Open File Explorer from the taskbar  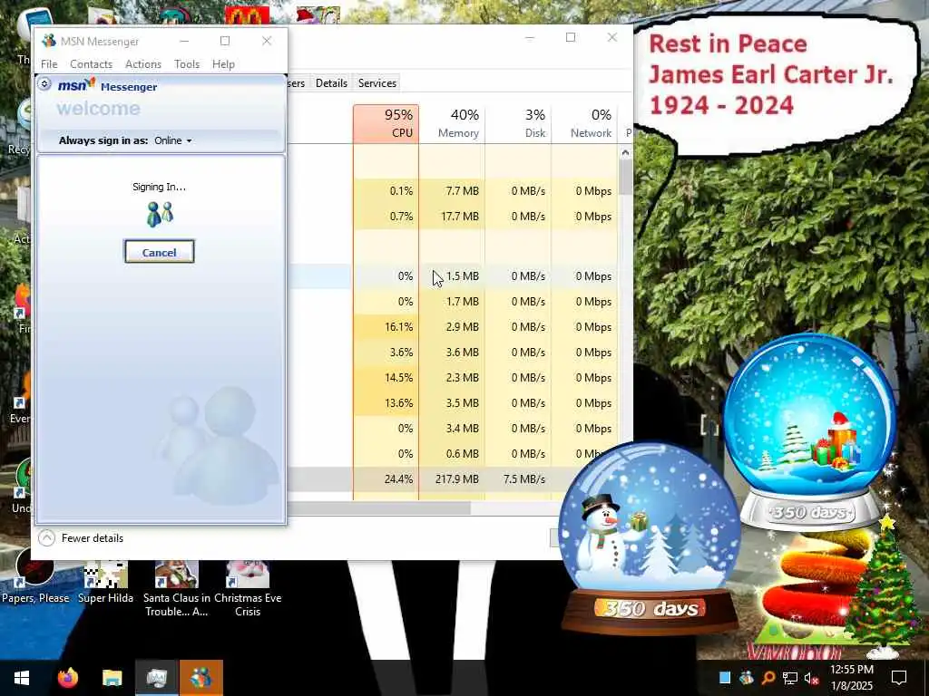[x=112, y=678]
